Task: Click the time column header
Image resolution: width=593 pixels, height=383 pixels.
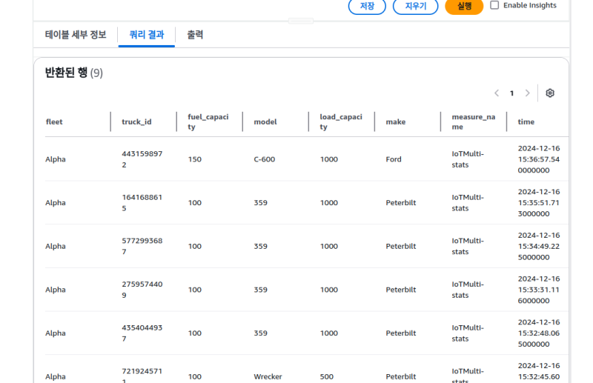Action: [x=526, y=121]
